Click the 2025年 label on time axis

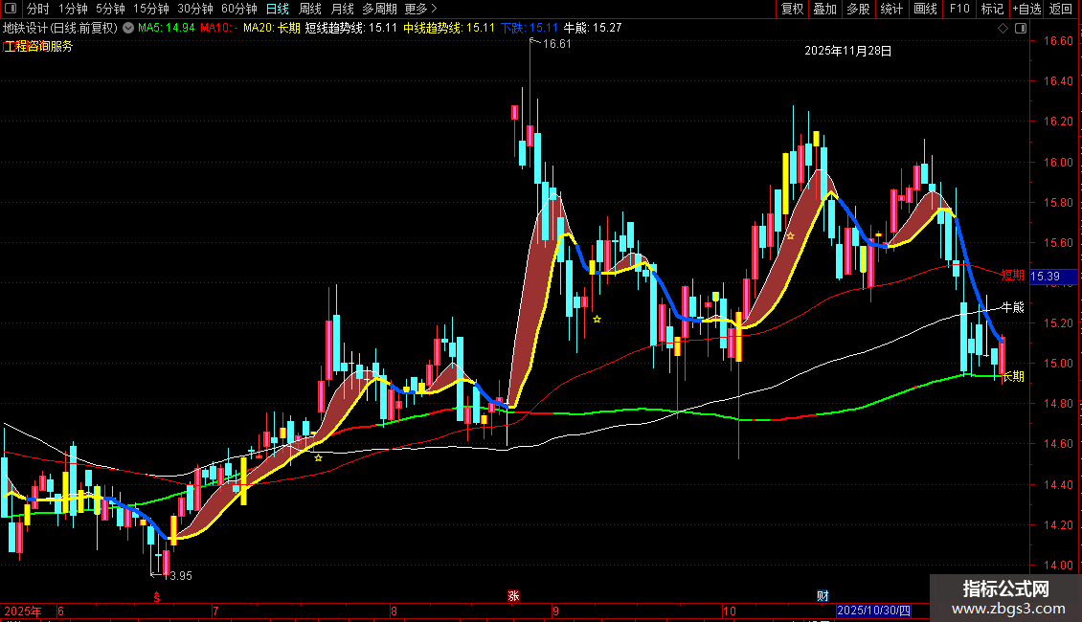tap(23, 611)
